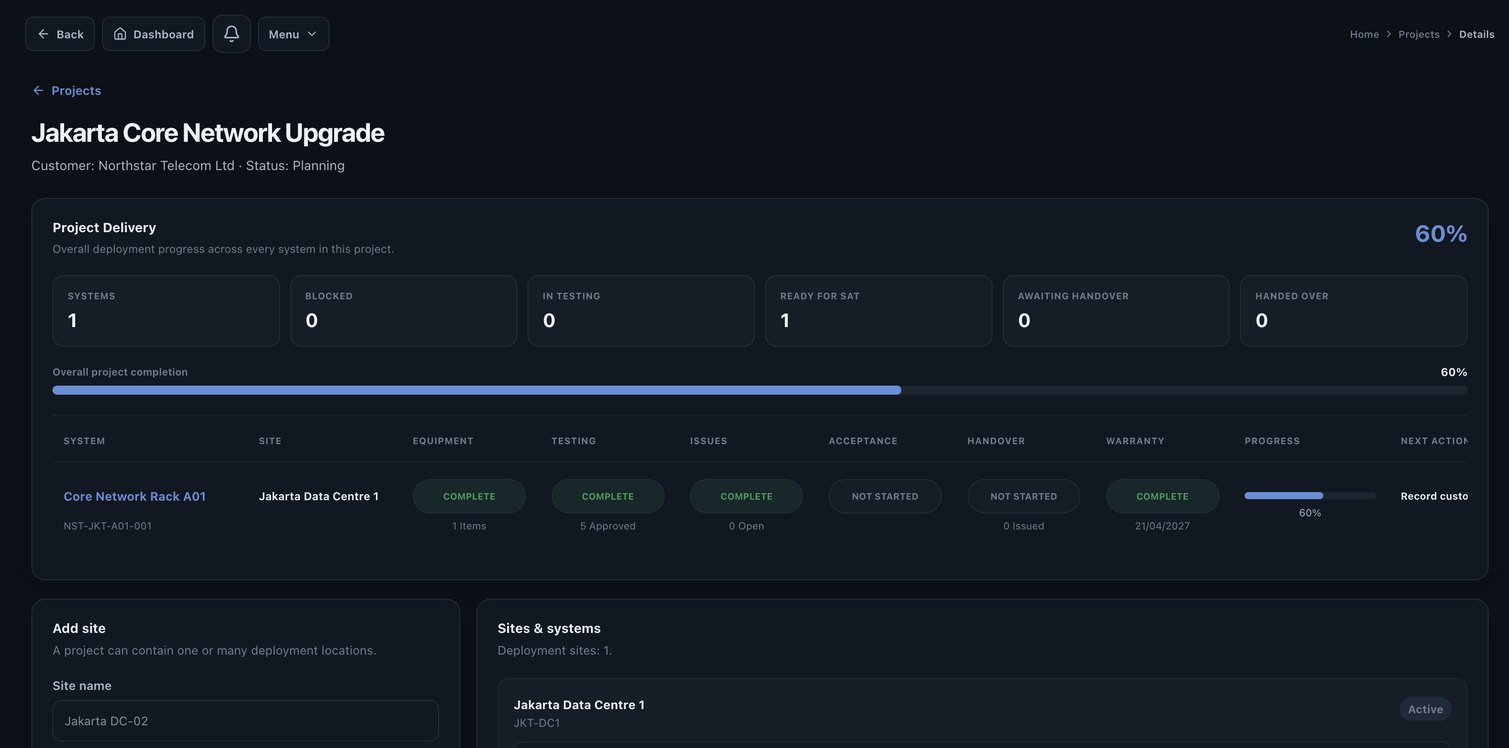The width and height of the screenshot is (1509, 748).
Task: Click the In Testing stat card
Action: point(641,311)
